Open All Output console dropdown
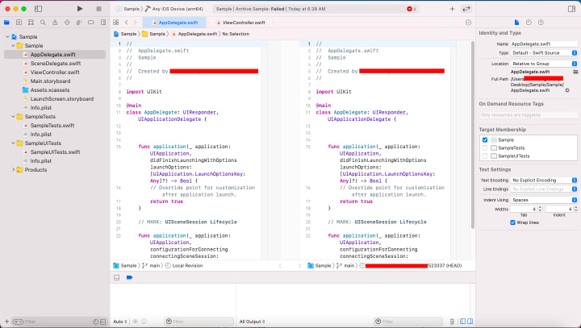The height and width of the screenshot is (328, 581). click(x=253, y=322)
